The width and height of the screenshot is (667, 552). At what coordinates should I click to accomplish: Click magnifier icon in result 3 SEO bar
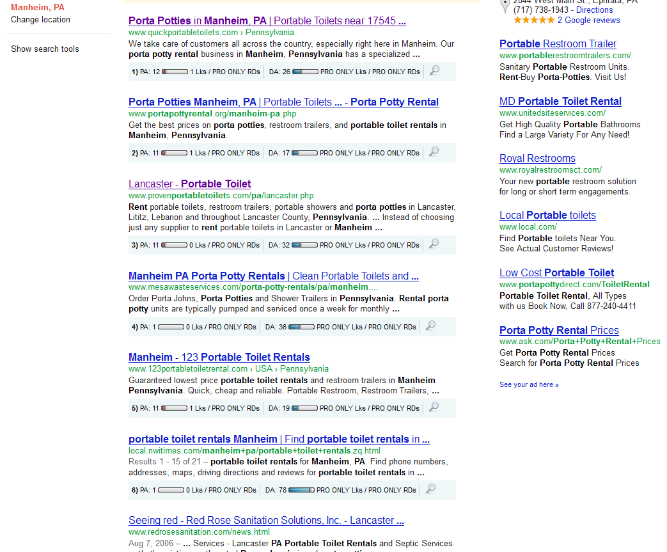click(x=434, y=244)
